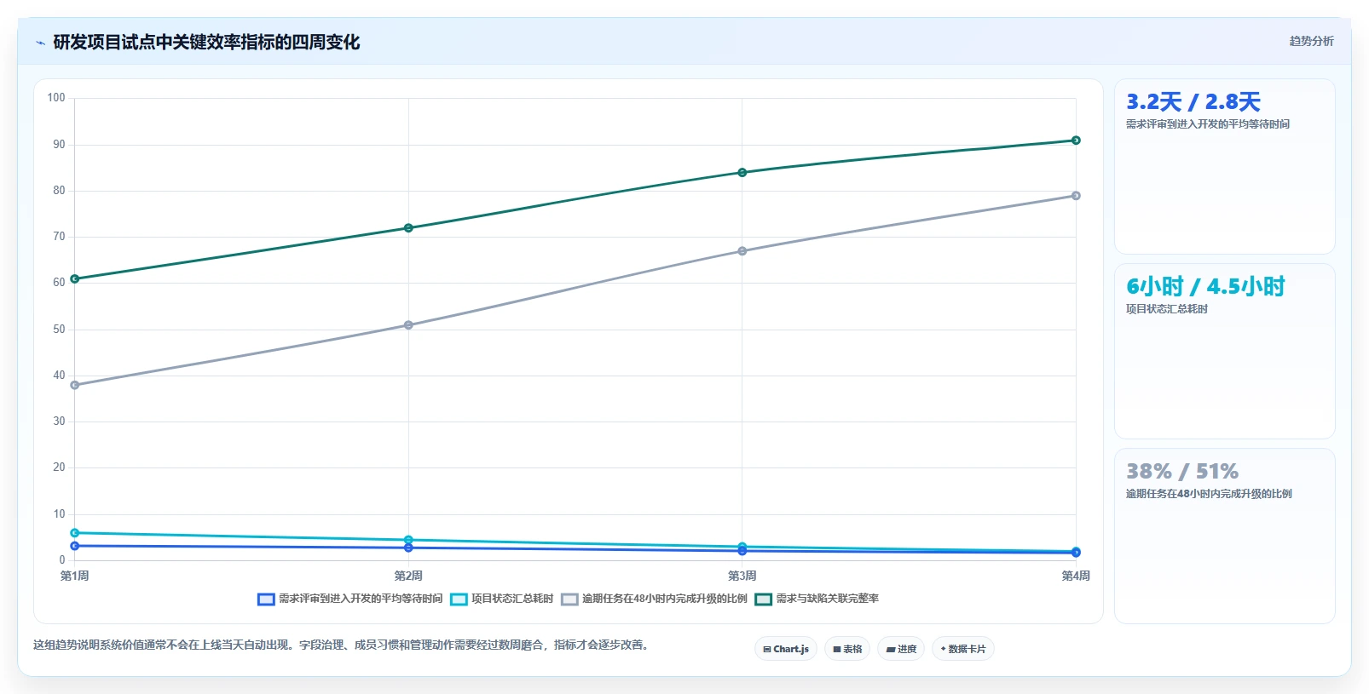This screenshot has width=1369, height=694.
Task: Click card caption 逾期任务在48小时内完成升级的比例
Action: [x=1209, y=494]
